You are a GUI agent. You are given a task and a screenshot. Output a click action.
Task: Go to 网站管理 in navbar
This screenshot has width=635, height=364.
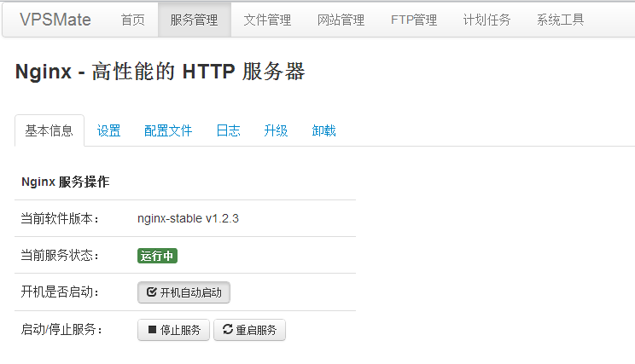pos(341,20)
